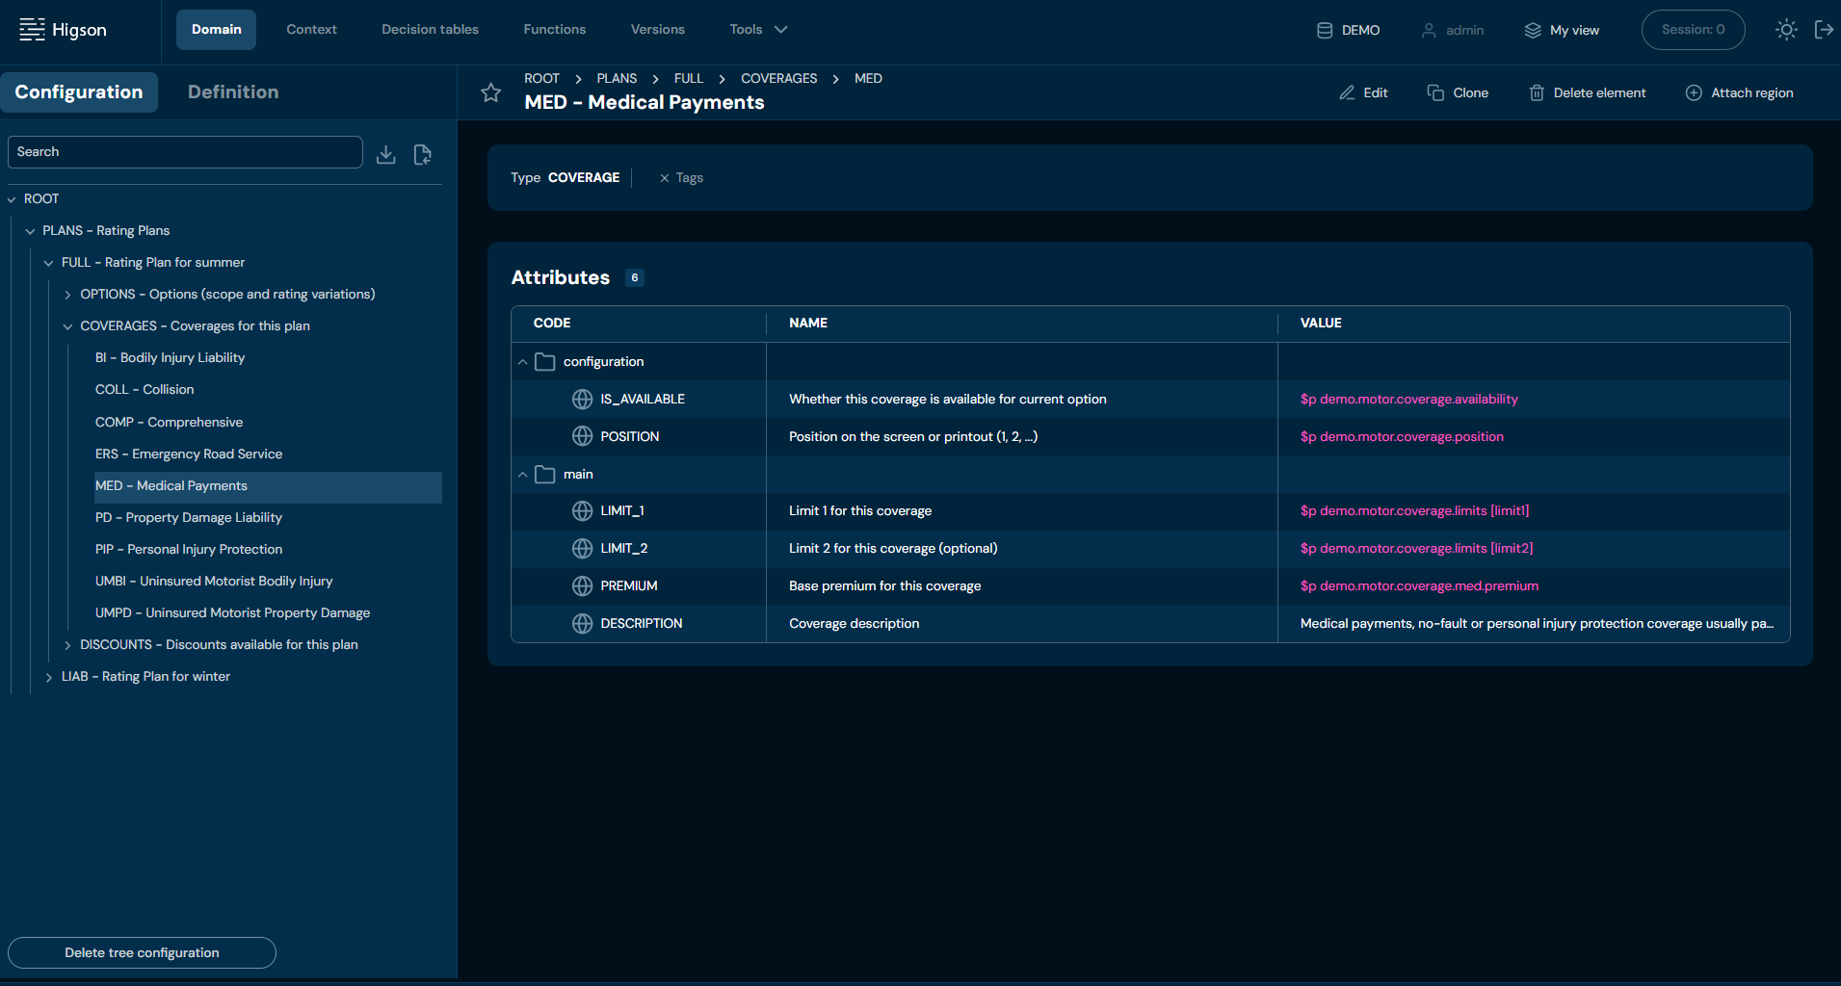Click the IS_AVAILABLE globe icon
This screenshot has width=1841, height=986.
pyautogui.click(x=582, y=399)
